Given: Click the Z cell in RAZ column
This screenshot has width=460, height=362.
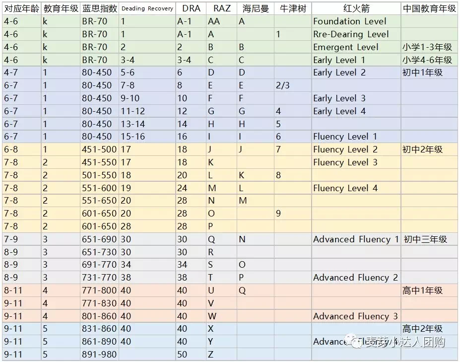Looking at the screenshot, I should coord(221,355).
